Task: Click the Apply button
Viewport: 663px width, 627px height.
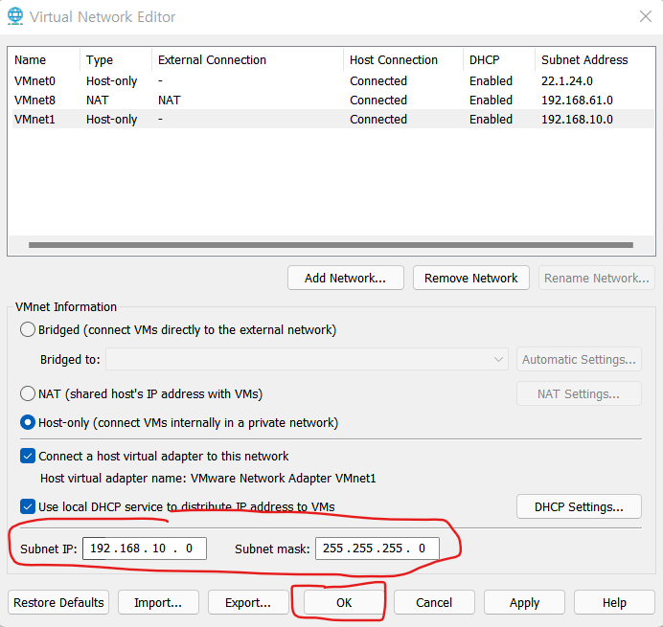Action: point(524,602)
